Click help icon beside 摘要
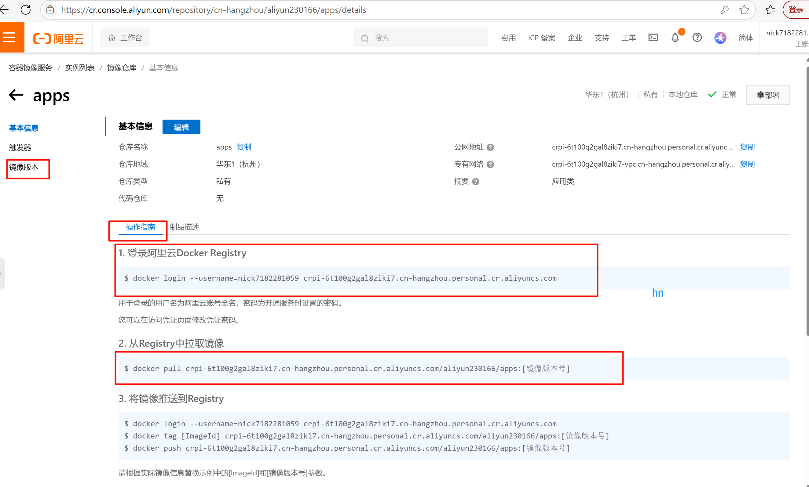Screen dimensions: 809x487 (x=475, y=182)
